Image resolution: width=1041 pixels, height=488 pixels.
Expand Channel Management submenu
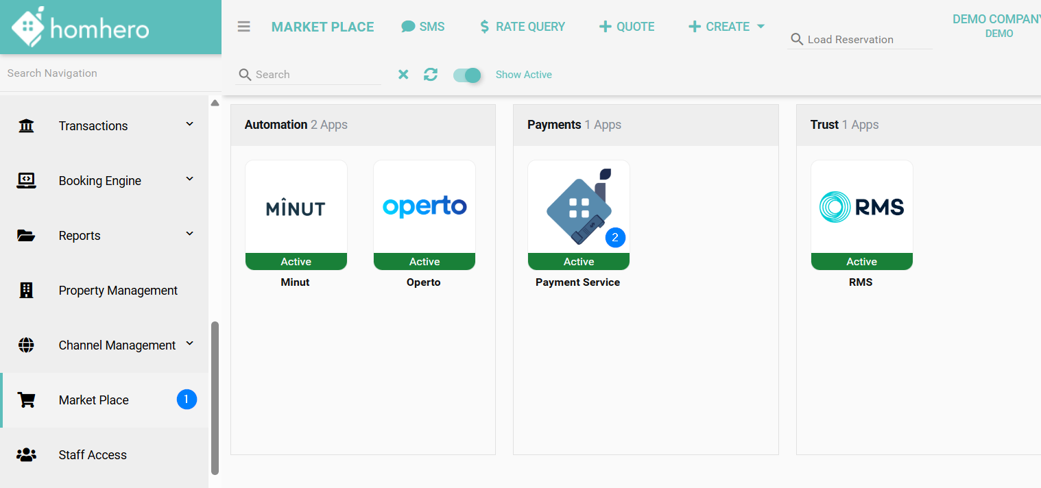[190, 344]
